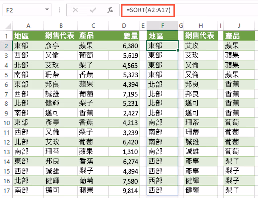Select column B header
Image resolution: width=258 pixels, height=198 pixels.
[61, 26]
